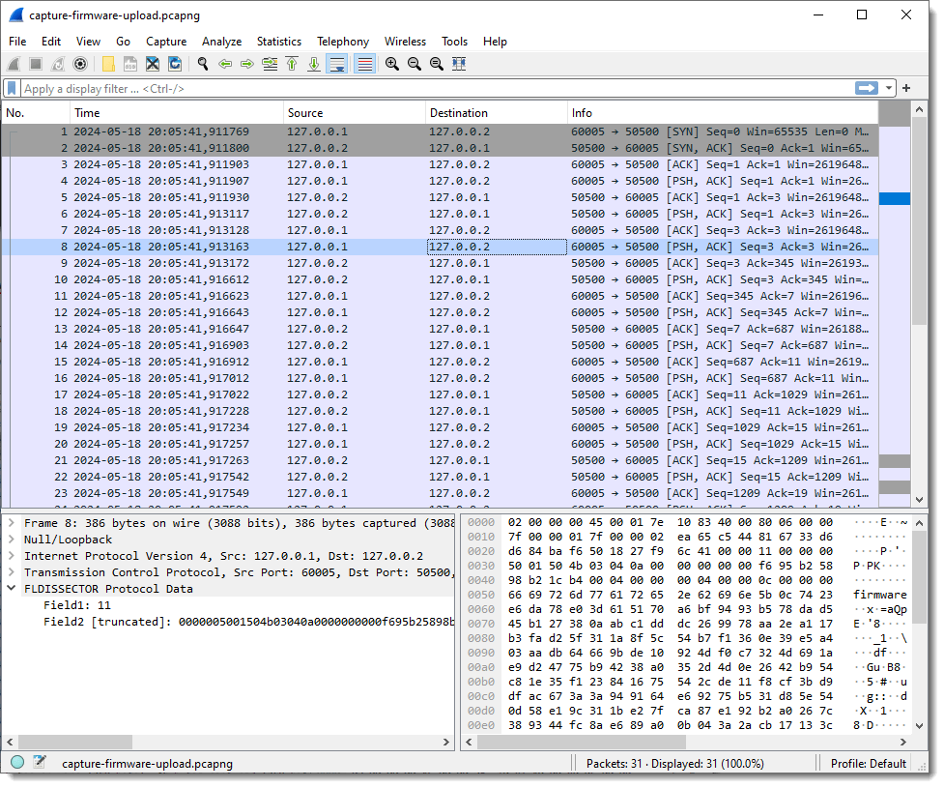Expand the Null/Loopback tree node
Image resolution: width=944 pixels, height=788 pixels.
coord(12,540)
